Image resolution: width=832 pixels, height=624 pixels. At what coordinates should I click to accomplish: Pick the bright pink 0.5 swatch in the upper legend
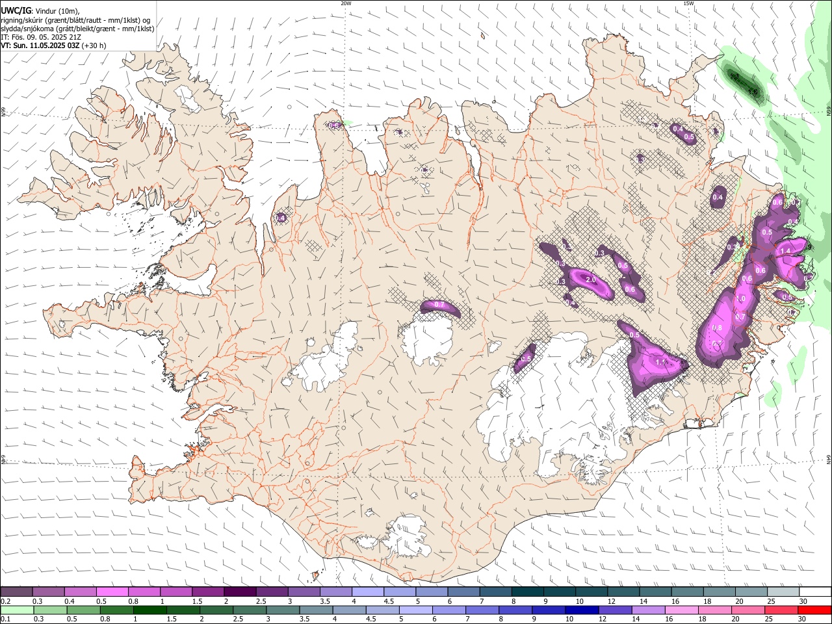click(112, 592)
